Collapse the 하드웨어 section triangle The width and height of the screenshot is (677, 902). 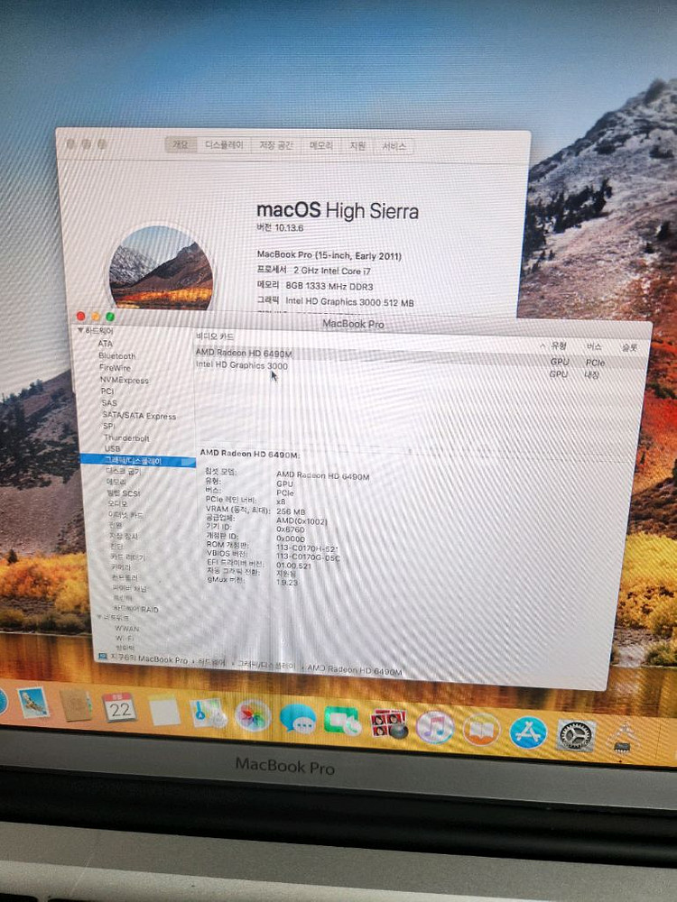coord(80,331)
